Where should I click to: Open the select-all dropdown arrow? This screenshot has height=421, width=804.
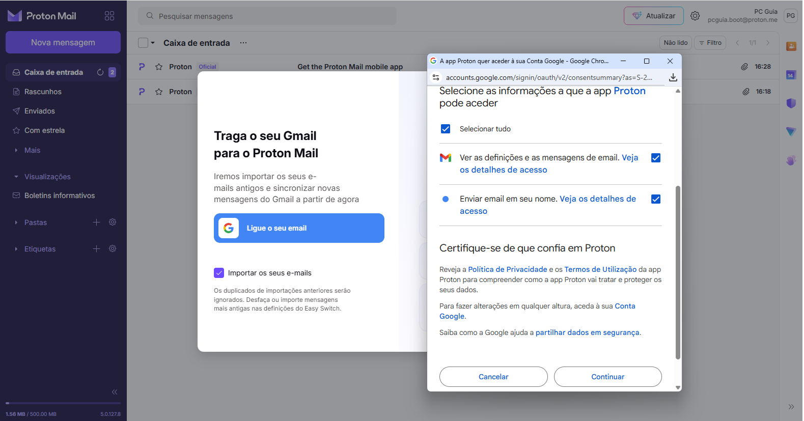(x=153, y=43)
